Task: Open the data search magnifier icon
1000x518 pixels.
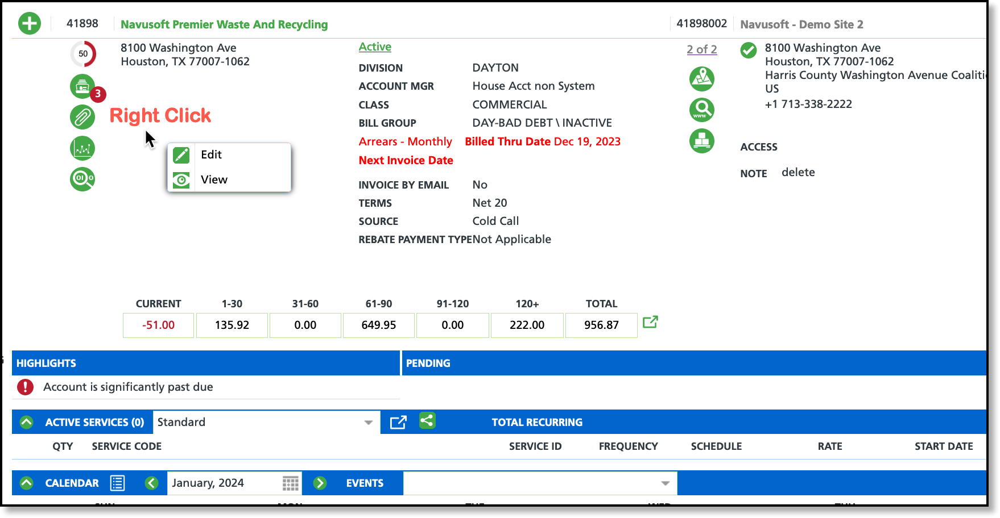Action: 82,179
